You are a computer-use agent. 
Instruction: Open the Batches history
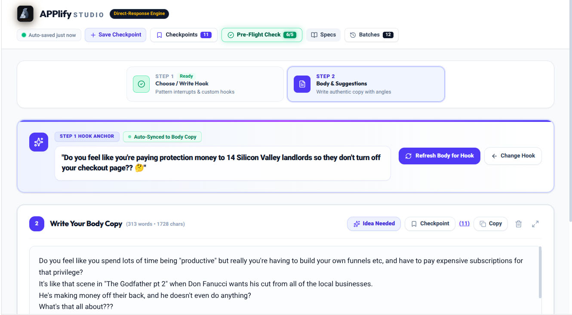coord(371,35)
